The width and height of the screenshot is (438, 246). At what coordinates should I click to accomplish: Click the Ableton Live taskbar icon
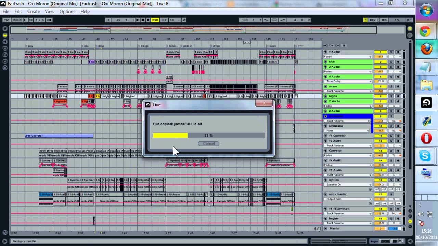426,102
